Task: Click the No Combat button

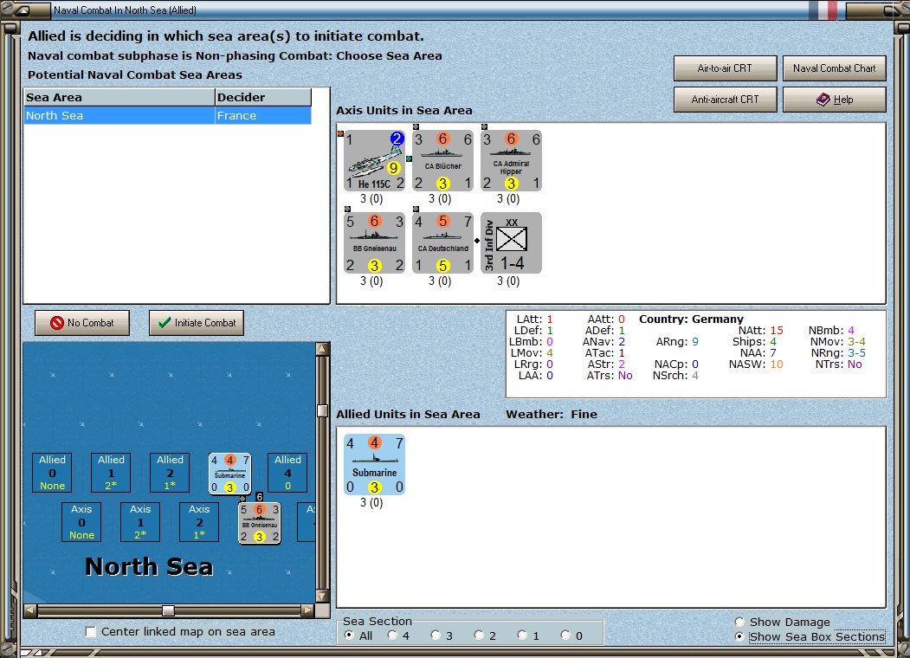Action: 82,323
